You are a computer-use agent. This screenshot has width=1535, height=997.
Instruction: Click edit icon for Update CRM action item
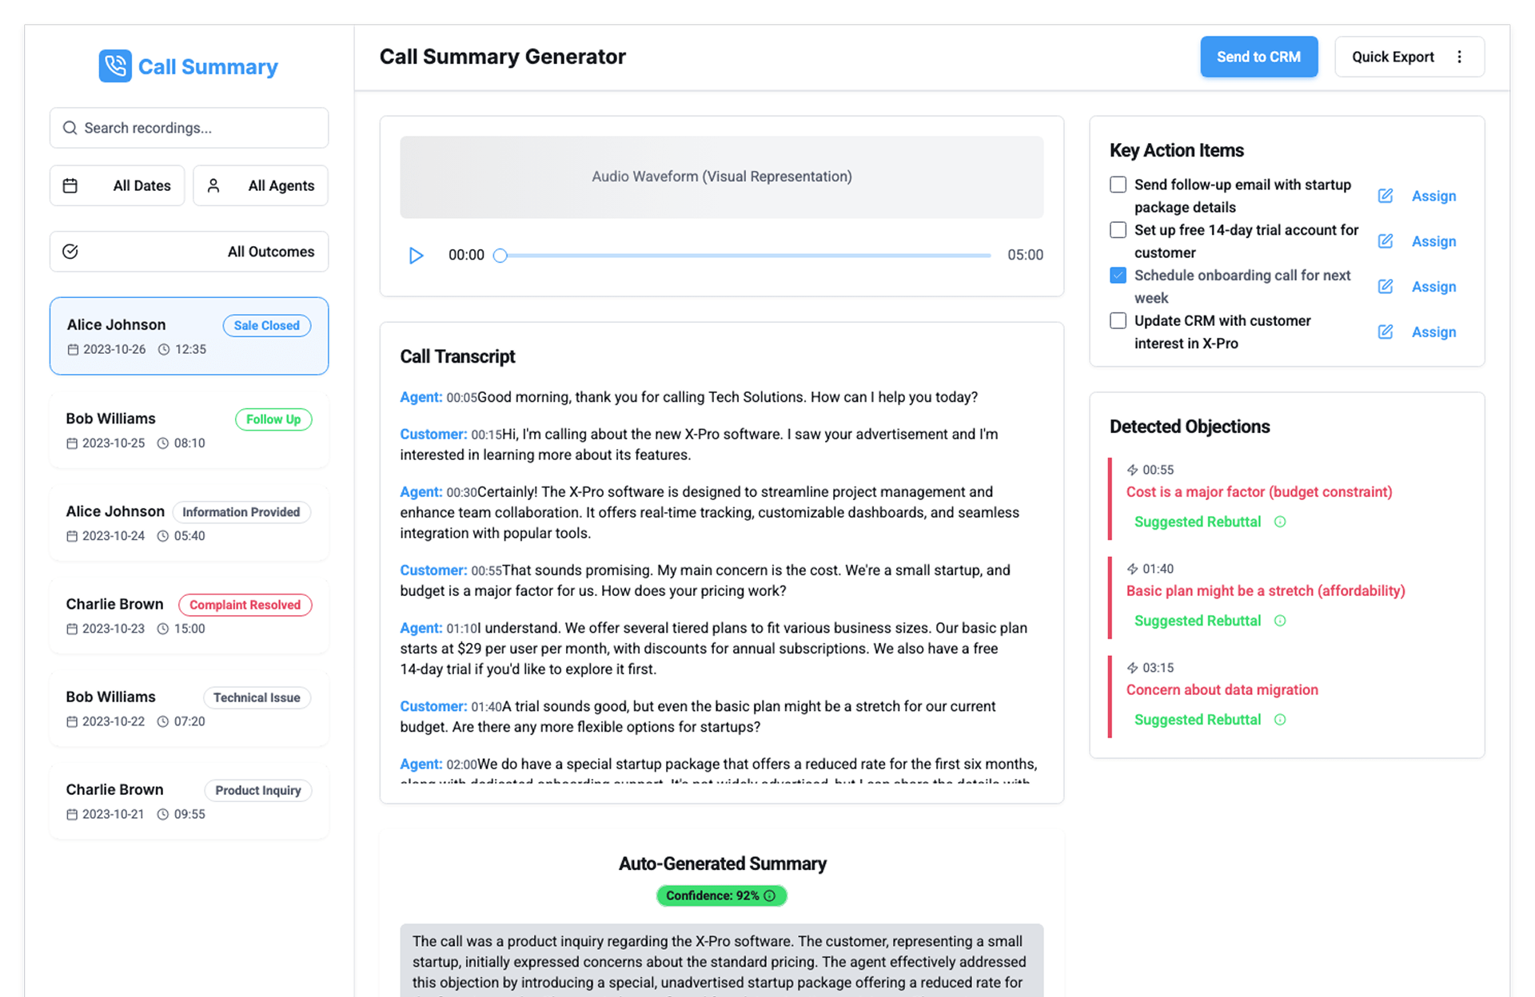tap(1385, 332)
